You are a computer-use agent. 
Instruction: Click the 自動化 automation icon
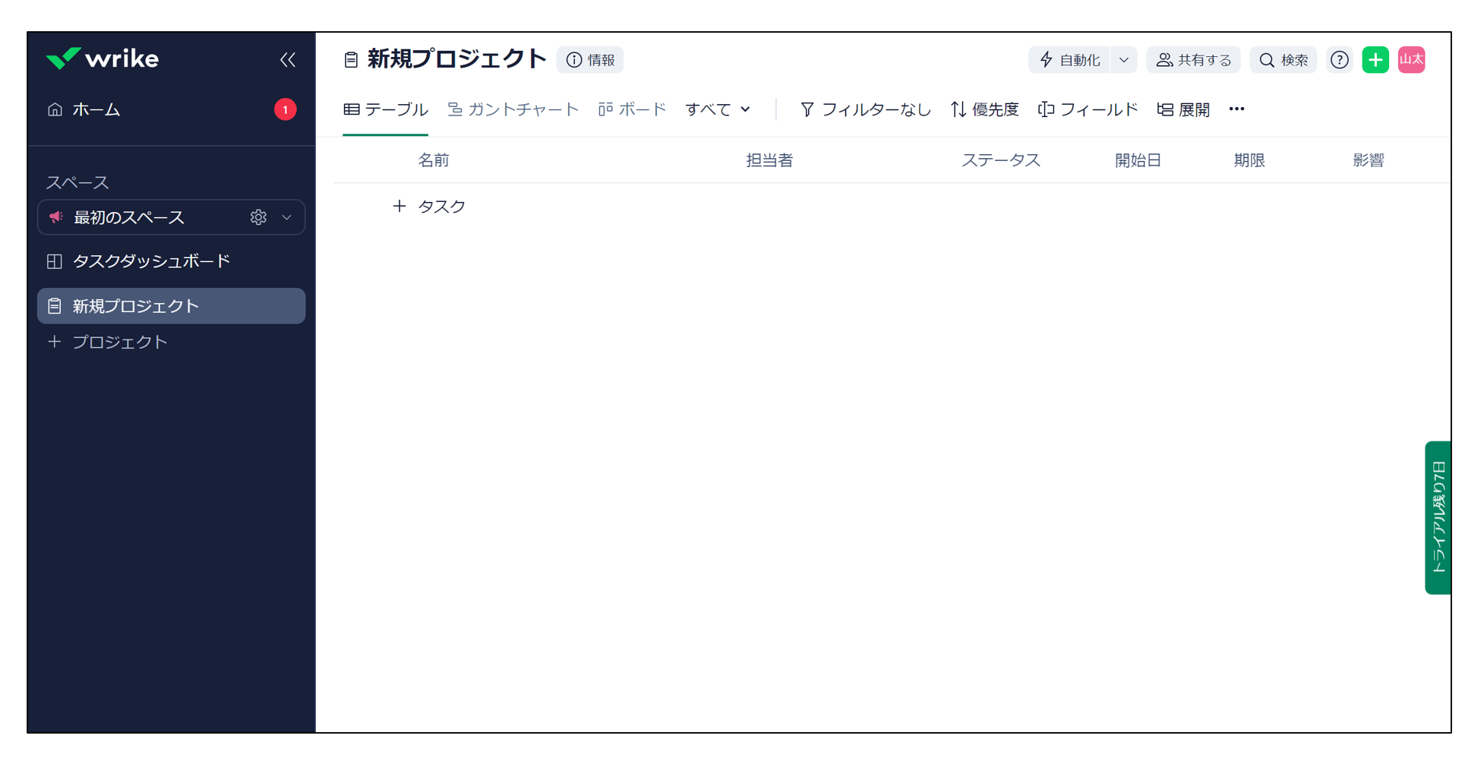1046,59
